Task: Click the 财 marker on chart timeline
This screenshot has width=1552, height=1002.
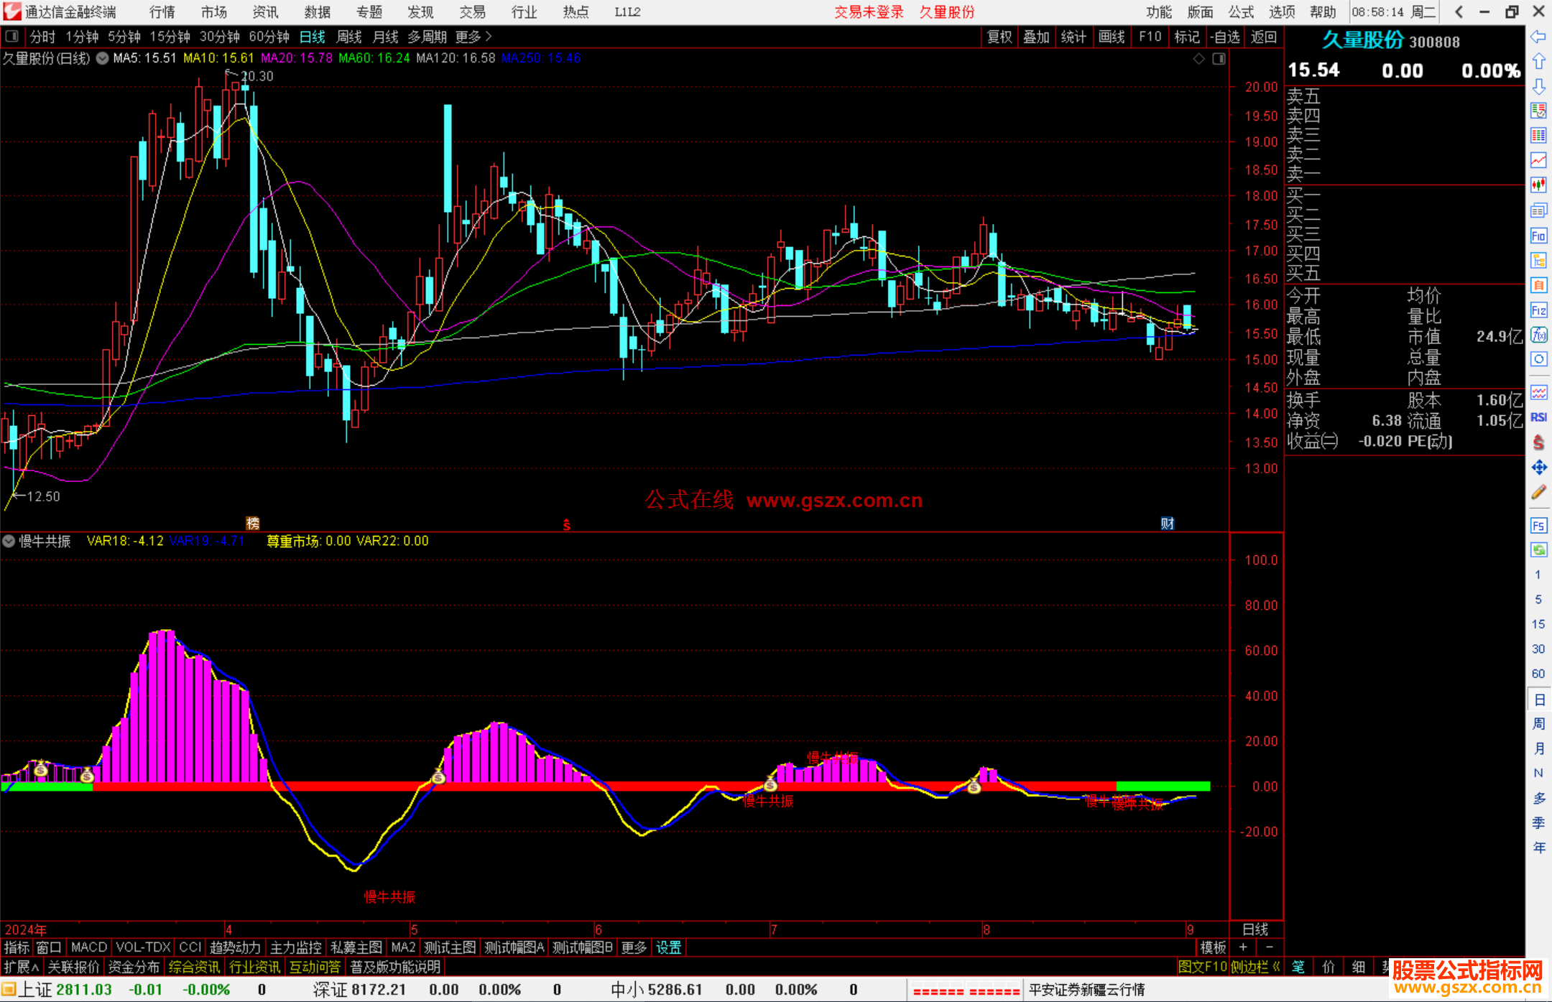Action: point(1167,524)
